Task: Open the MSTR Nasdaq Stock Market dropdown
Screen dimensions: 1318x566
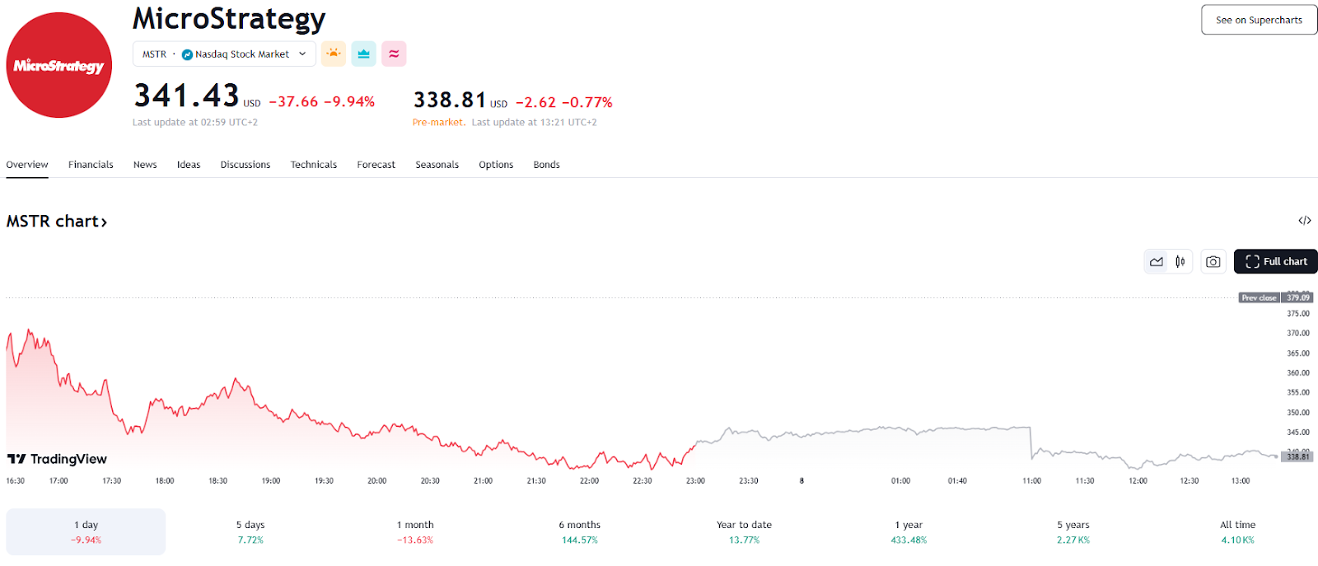Action: pos(224,54)
